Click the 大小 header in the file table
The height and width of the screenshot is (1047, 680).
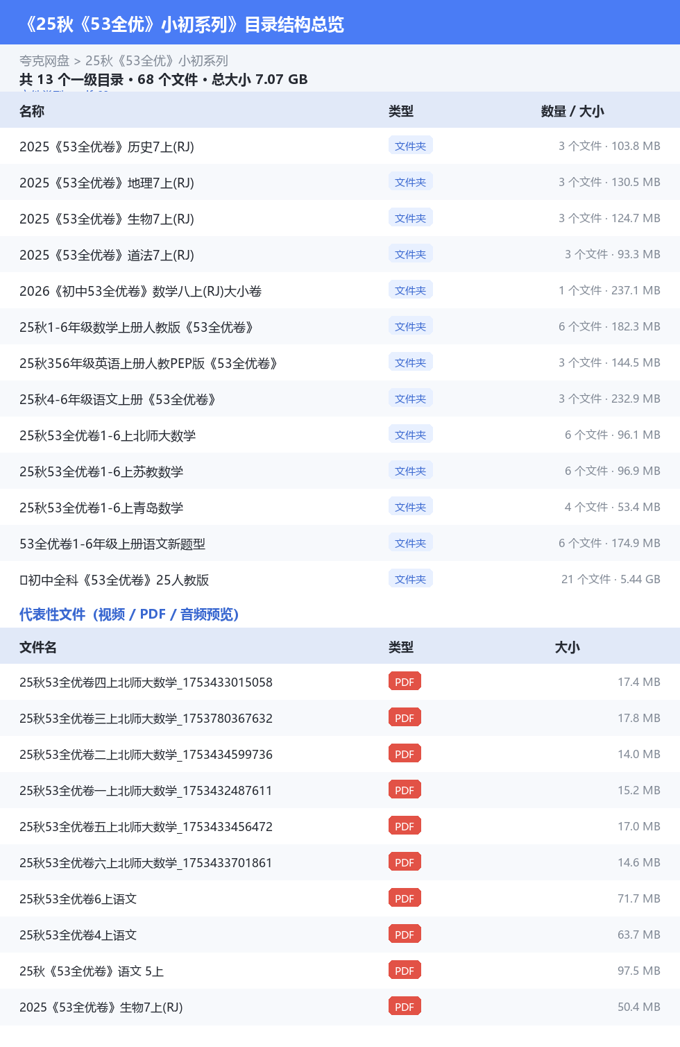click(568, 647)
